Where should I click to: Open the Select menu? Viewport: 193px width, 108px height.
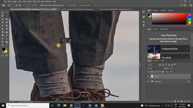(29, 1)
